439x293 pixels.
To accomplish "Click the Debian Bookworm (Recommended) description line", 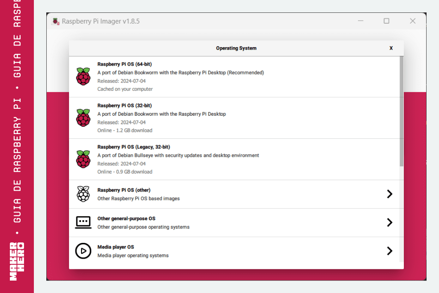I will coord(180,72).
